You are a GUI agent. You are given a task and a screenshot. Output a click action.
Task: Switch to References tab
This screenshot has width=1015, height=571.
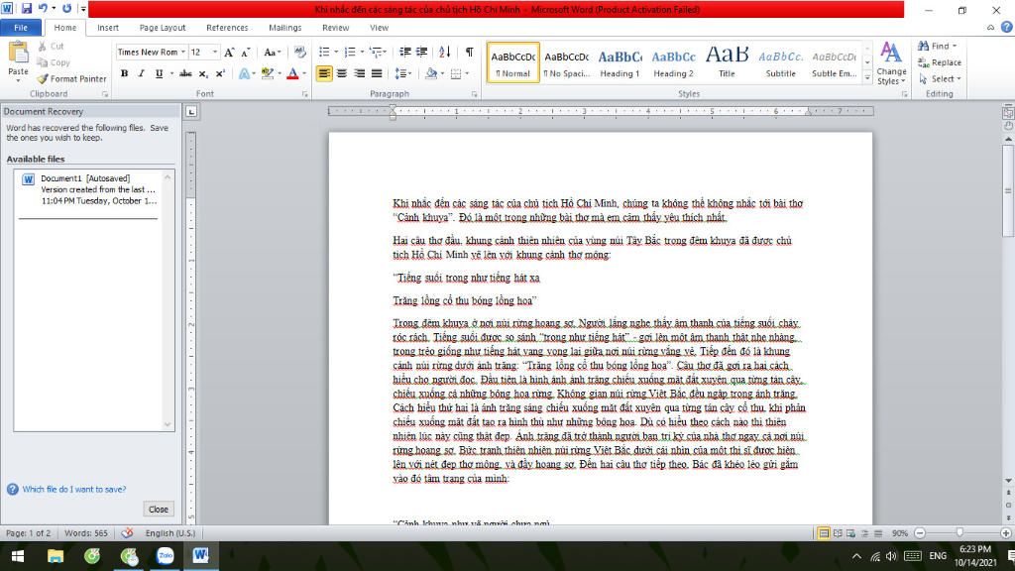click(x=227, y=27)
